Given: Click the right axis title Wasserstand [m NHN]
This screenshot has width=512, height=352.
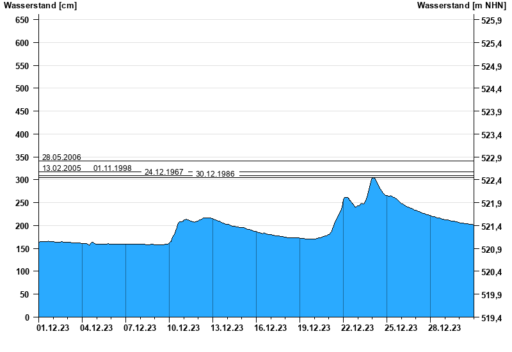Looking at the screenshot, I should tap(461, 5).
